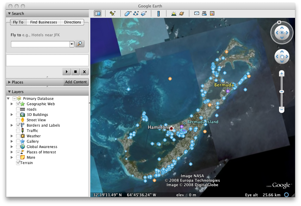
Task: Click the streaming status ring icon
Action: tap(286, 195)
